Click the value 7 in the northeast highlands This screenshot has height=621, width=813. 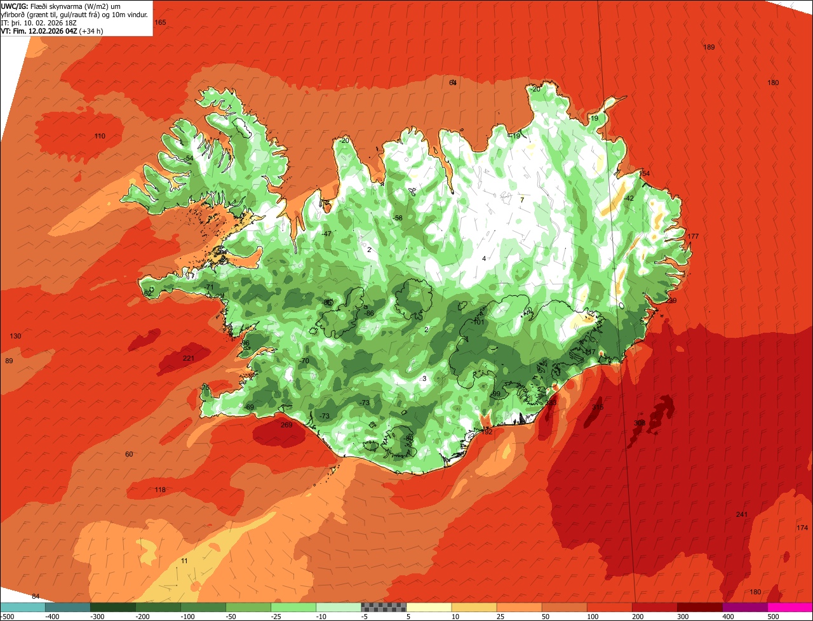pyautogui.click(x=522, y=199)
